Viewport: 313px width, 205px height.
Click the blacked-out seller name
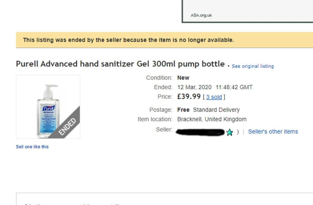[x=201, y=132]
